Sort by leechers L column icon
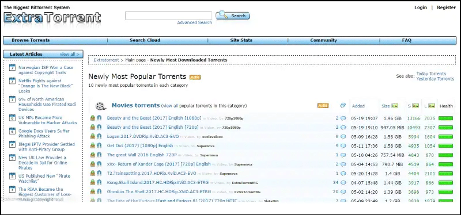461x215 pixels. (x=432, y=106)
